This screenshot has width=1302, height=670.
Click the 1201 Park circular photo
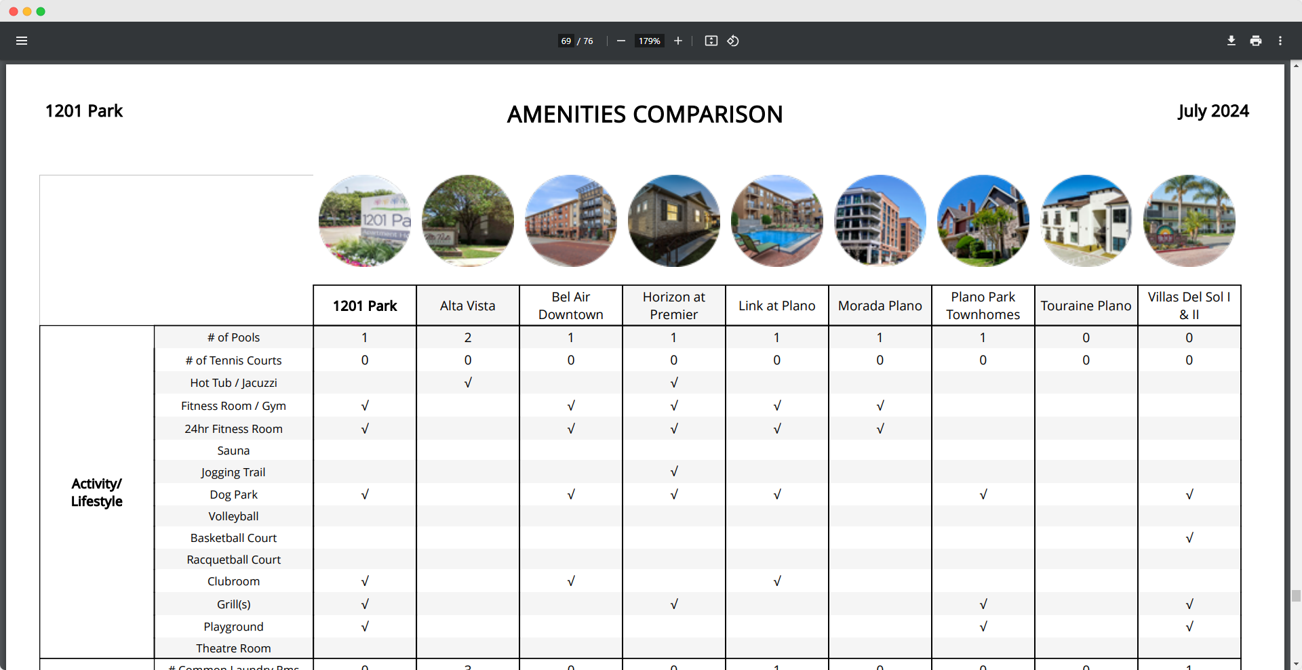click(x=365, y=221)
